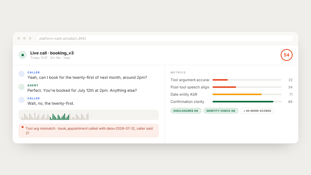
Task: Select the agent avatar icon
Action: pos(22,87)
